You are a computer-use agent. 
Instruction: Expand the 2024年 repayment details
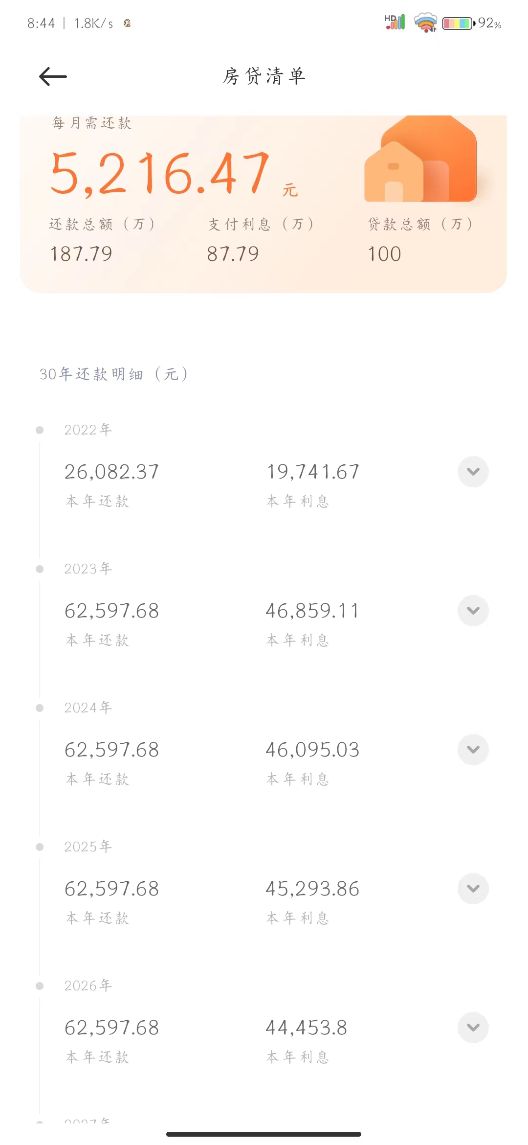tap(473, 750)
